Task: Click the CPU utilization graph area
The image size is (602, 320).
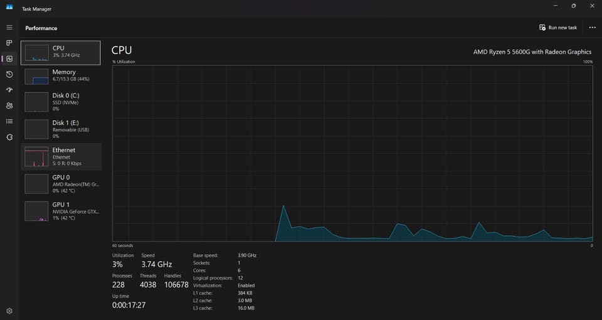Action: tap(352, 153)
